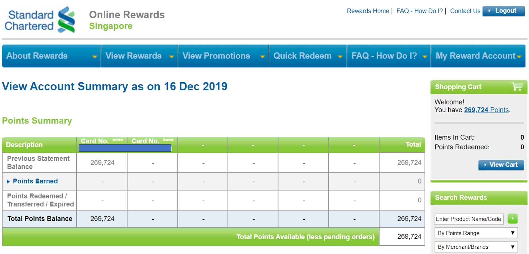Click top FAQ - How Do I? link
The height and width of the screenshot is (254, 529).
click(419, 11)
